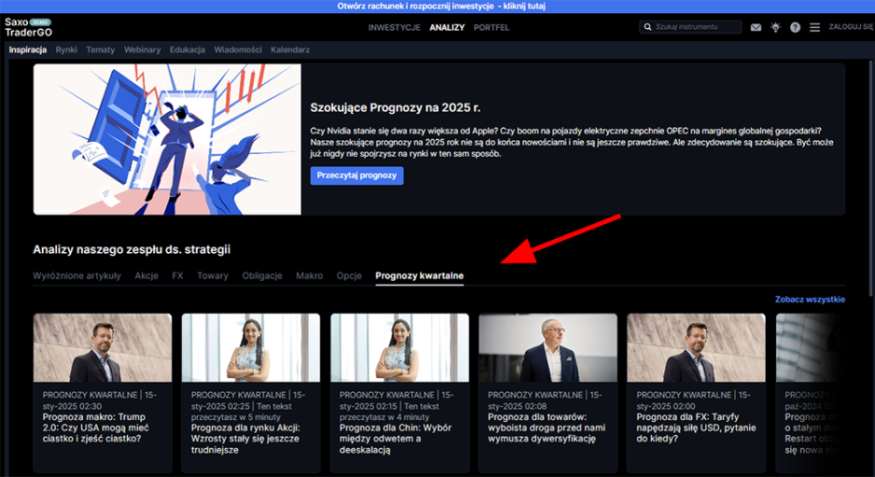The height and width of the screenshot is (477, 875).
Task: Type in the Szukaj instrumentu search field
Action: (695, 28)
